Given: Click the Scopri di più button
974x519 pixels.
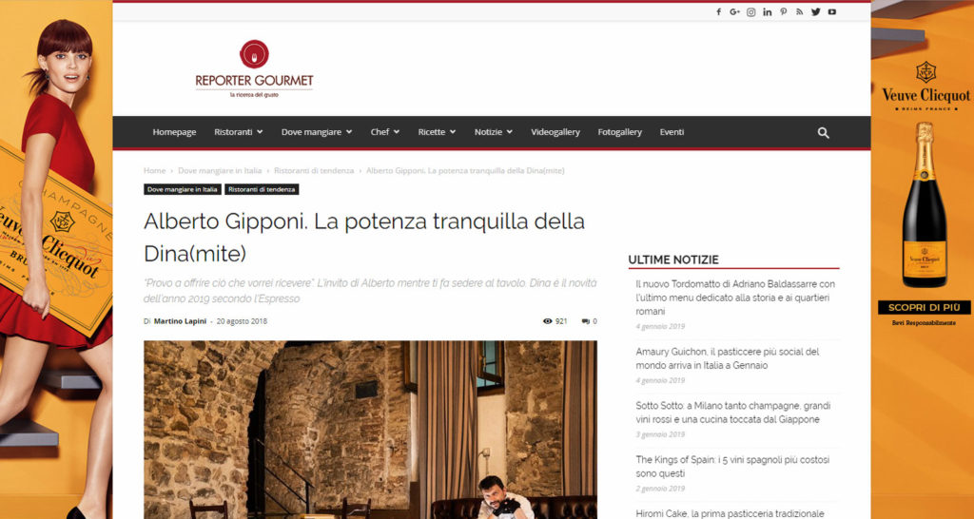Looking at the screenshot, I should click(925, 307).
